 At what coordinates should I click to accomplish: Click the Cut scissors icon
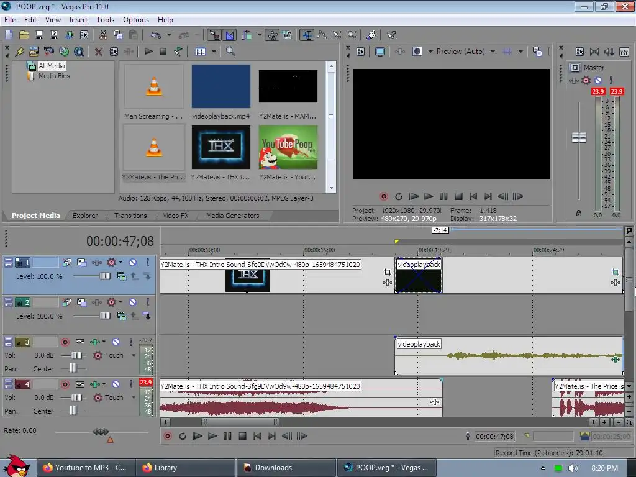(x=104, y=35)
